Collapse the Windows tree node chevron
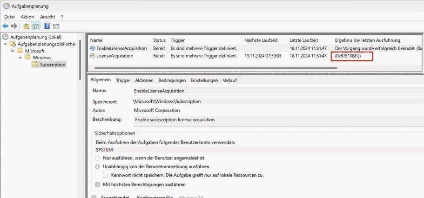 (20, 58)
